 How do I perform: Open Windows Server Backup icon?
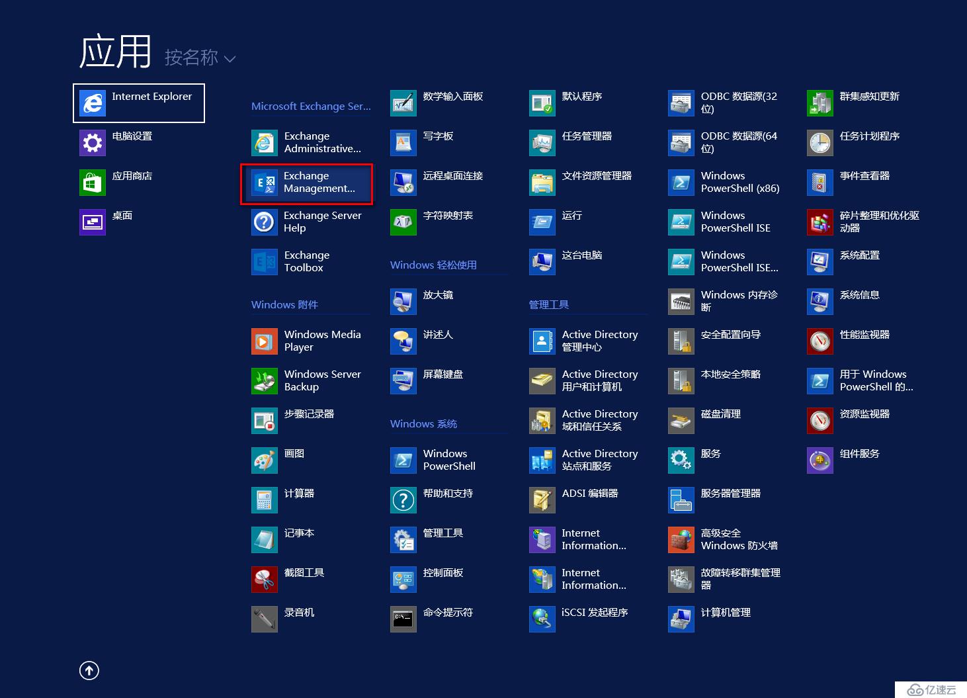coord(265,381)
